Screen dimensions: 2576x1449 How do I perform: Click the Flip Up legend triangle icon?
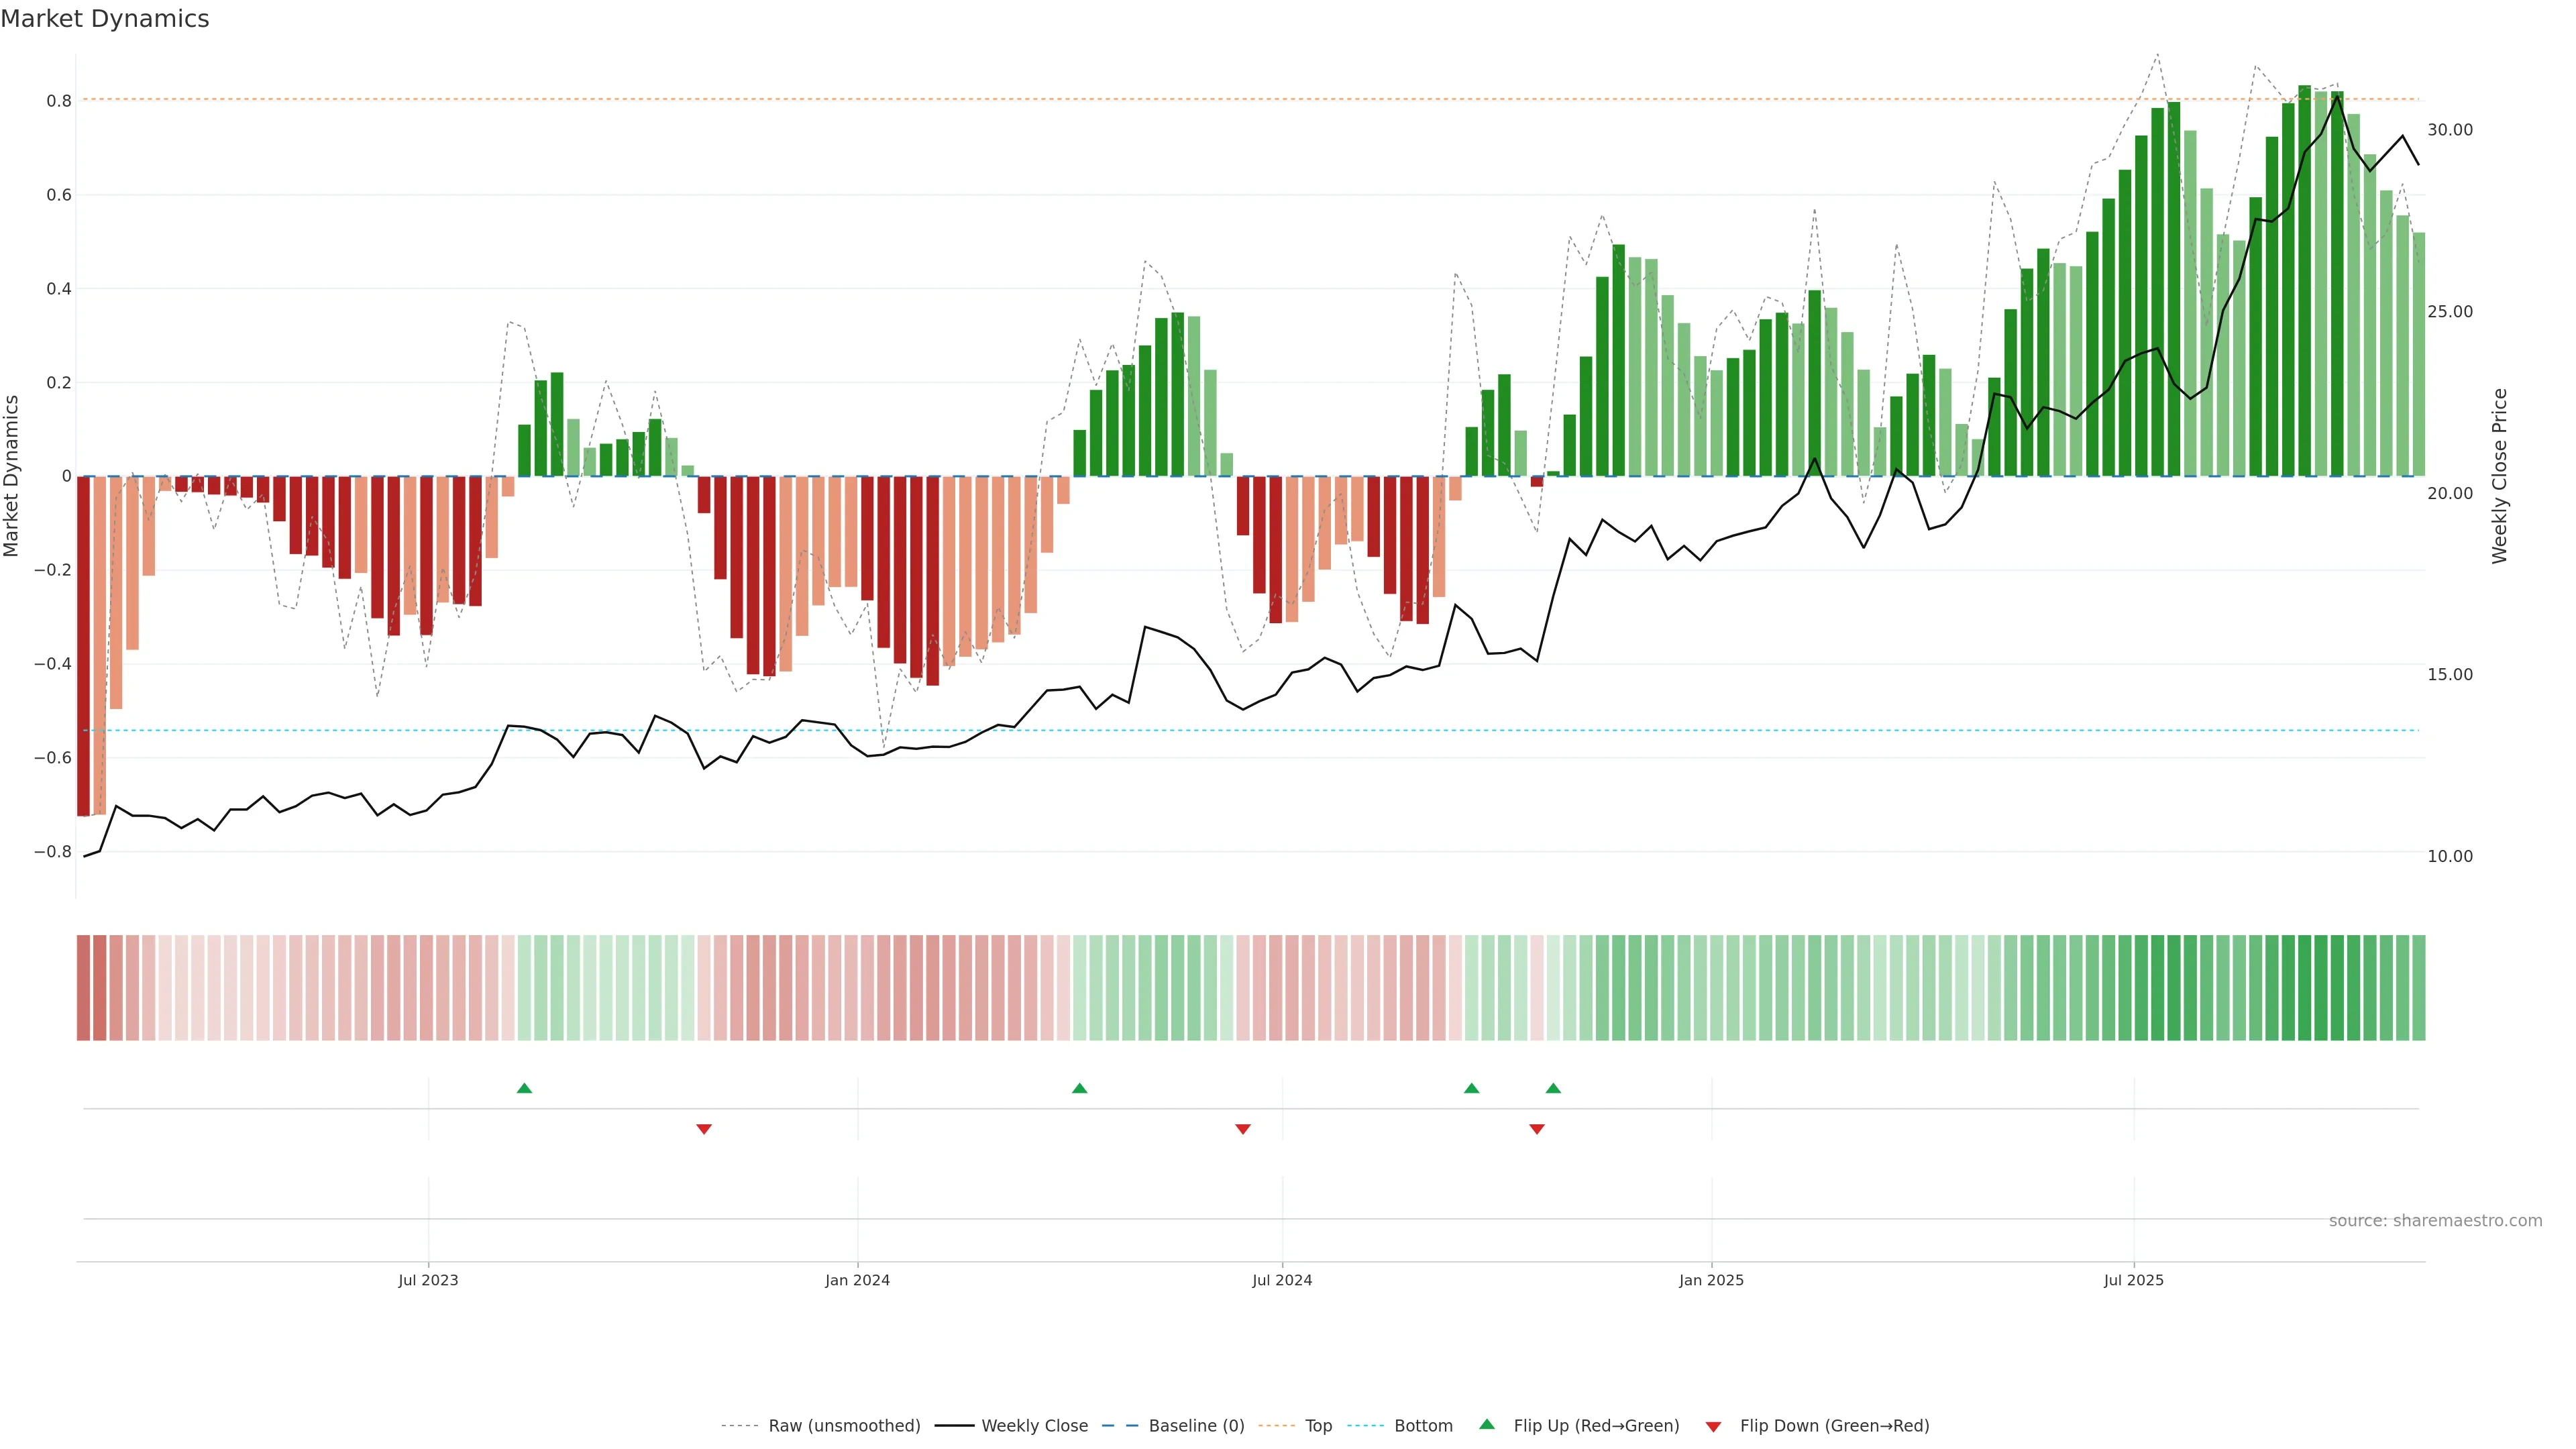coord(1487,1425)
